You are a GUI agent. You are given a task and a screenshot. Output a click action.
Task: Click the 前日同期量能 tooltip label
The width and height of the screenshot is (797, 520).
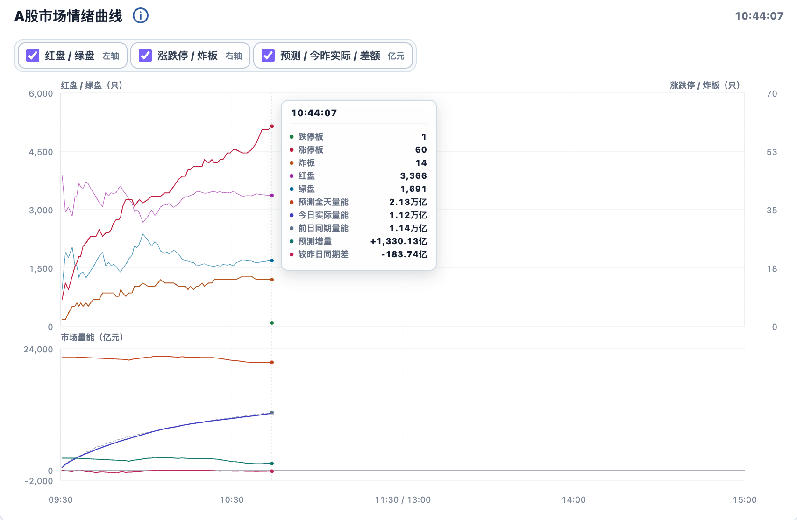(x=323, y=228)
